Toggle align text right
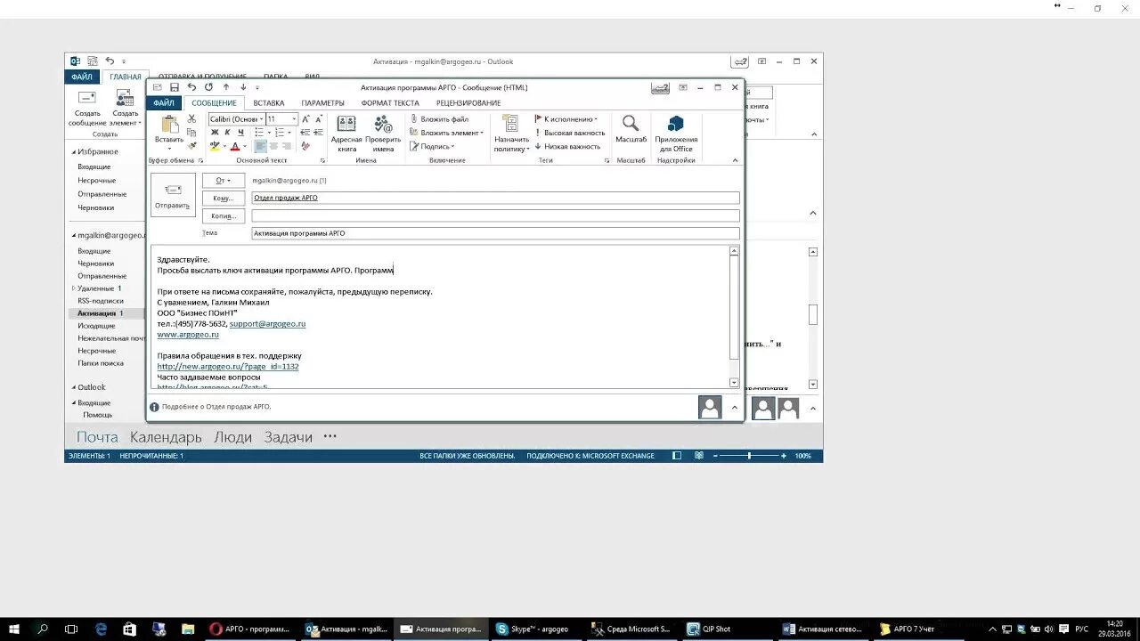 [x=287, y=146]
